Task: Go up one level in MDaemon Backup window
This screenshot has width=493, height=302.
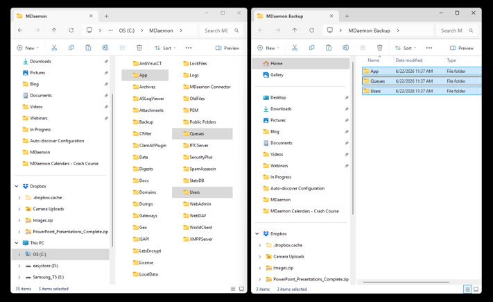Action: pyautogui.click(x=295, y=31)
